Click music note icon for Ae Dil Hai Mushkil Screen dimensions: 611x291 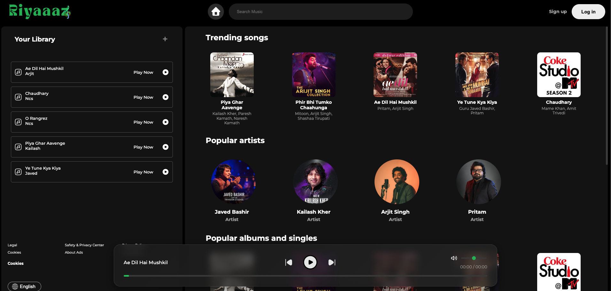[18, 72]
